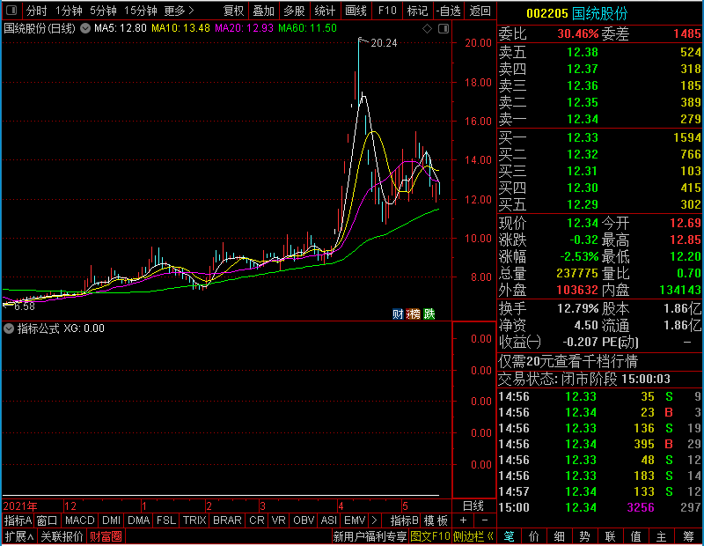This screenshot has width=704, height=546.
Task: Click the 20.24 high price marker
Action: [384, 43]
